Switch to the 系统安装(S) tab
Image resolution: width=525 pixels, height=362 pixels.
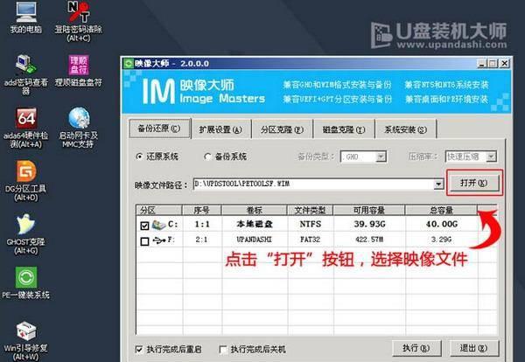(x=405, y=129)
